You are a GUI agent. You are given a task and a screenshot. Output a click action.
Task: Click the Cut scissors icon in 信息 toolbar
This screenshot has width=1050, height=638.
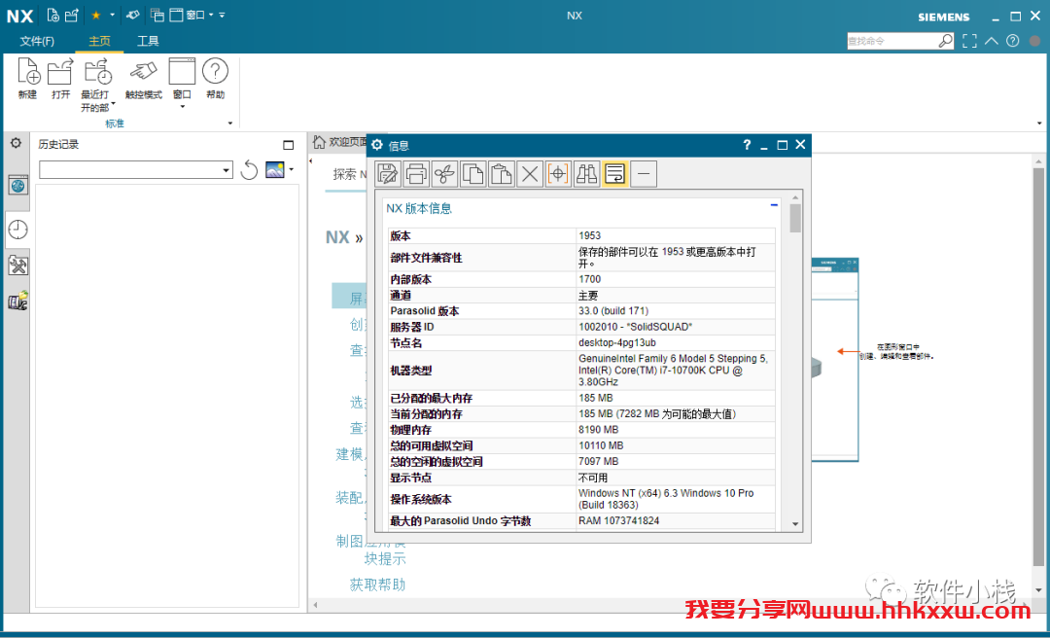(444, 175)
